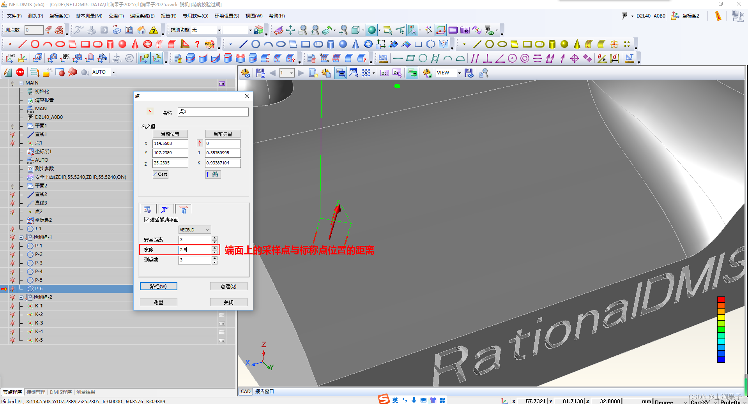Collapse the MAIN tree node

[x=21, y=83]
